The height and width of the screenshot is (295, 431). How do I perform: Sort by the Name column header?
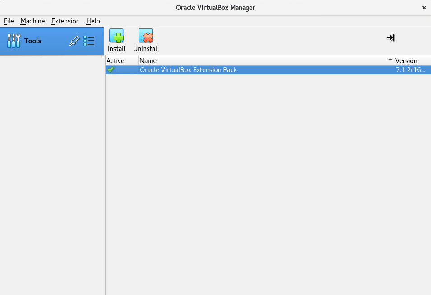266,60
